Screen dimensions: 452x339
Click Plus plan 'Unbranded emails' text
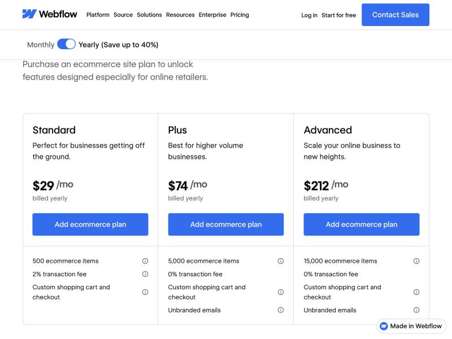[194, 310]
